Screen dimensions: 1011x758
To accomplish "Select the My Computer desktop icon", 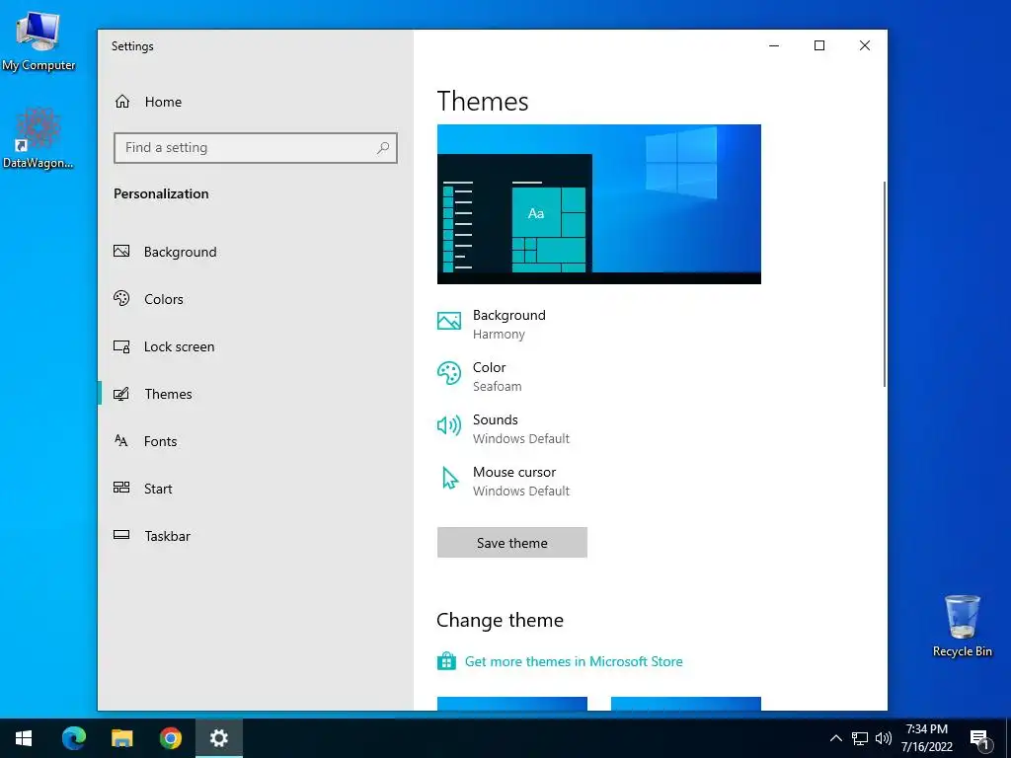I will click(x=39, y=41).
